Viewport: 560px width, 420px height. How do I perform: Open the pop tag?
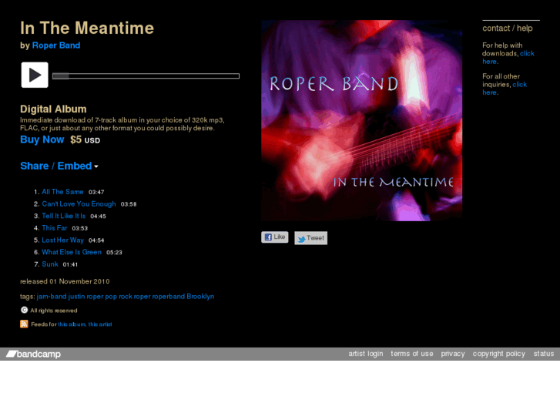click(111, 297)
